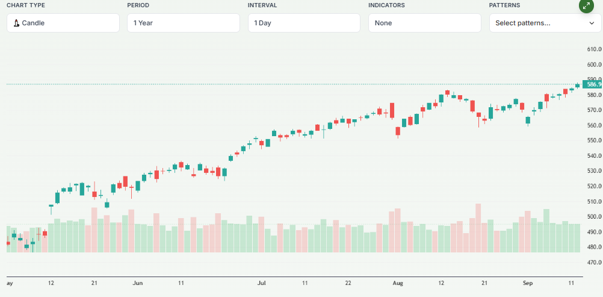Screen dimensions: 603x297
Task: Select the Jul label on the date axis
Action: click(261, 283)
